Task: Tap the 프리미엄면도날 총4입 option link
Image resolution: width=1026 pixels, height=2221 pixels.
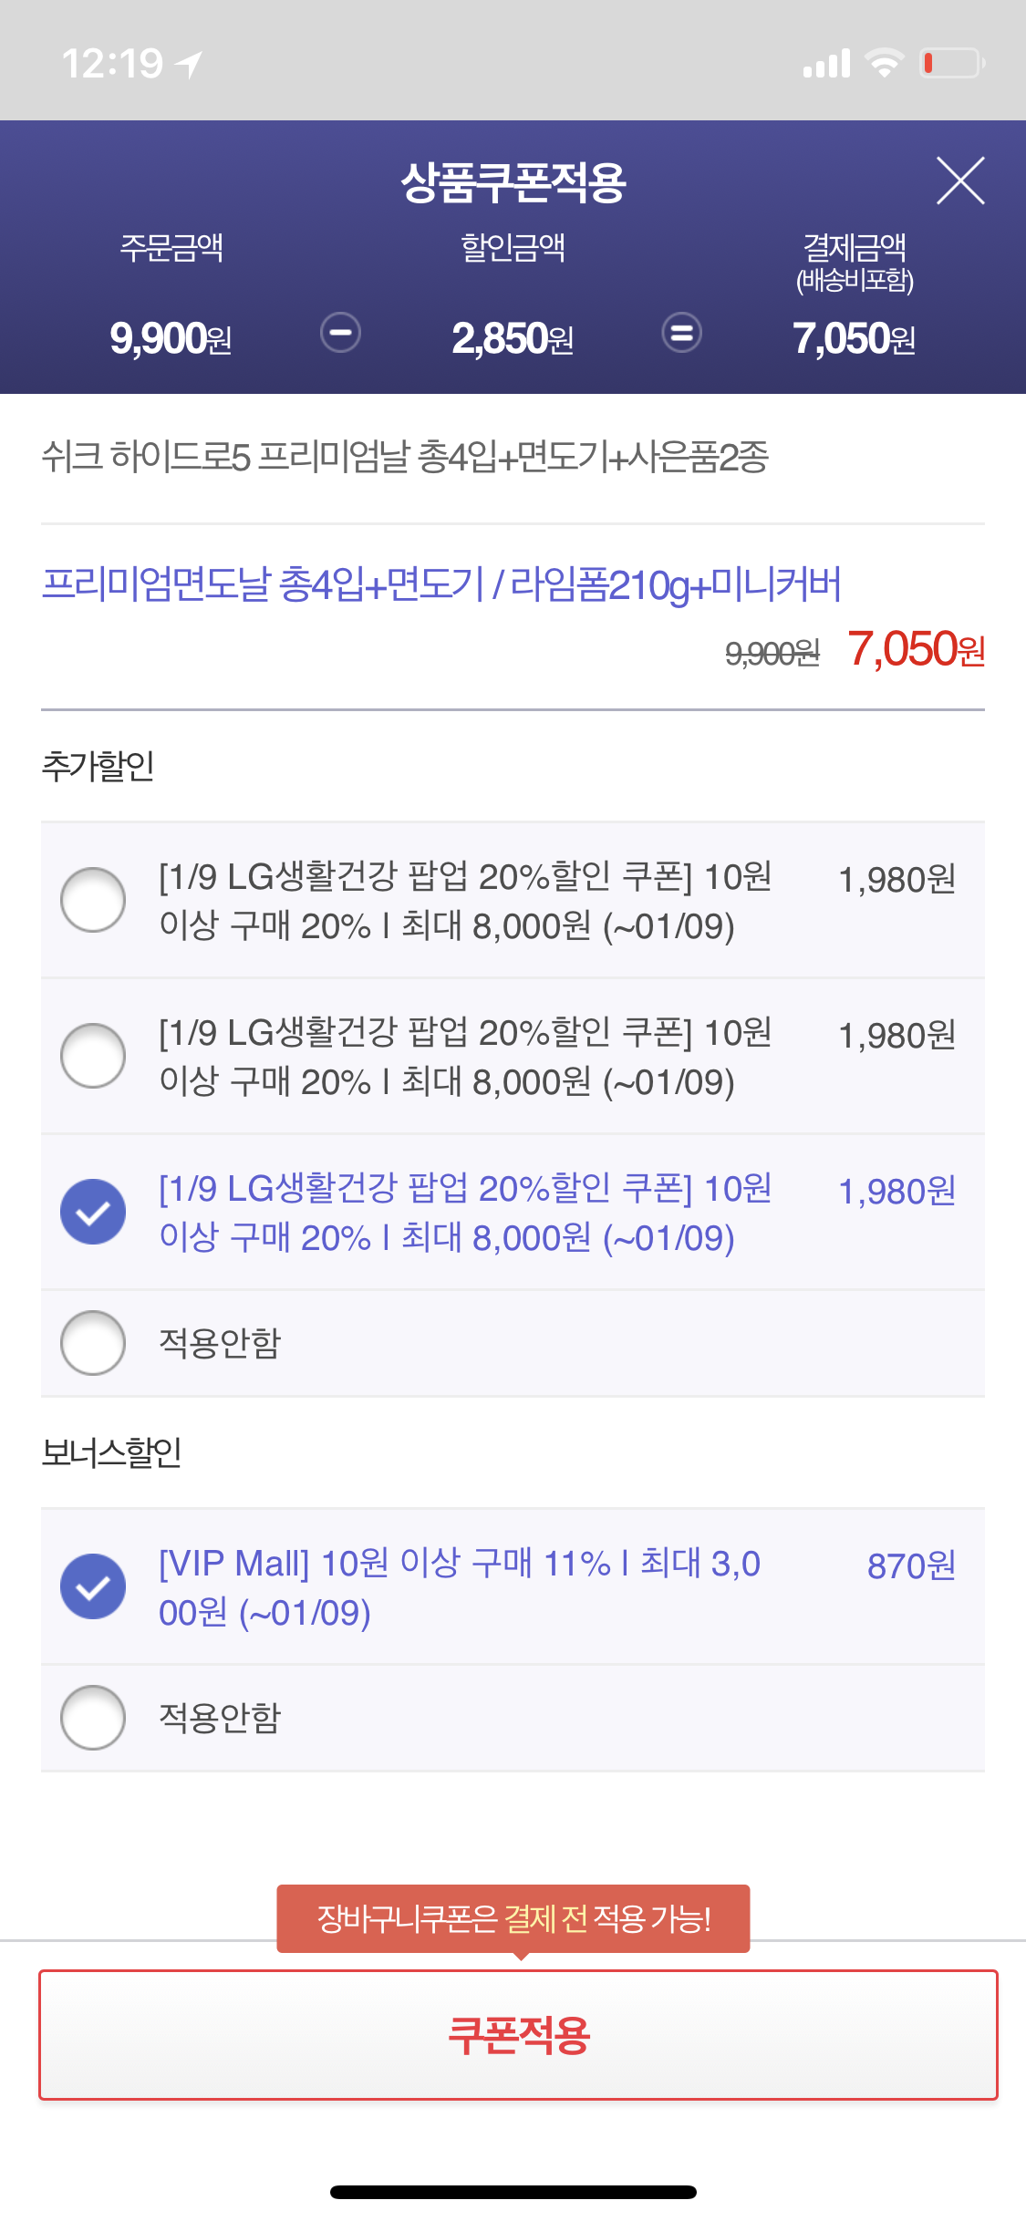Action: pyautogui.click(x=441, y=584)
